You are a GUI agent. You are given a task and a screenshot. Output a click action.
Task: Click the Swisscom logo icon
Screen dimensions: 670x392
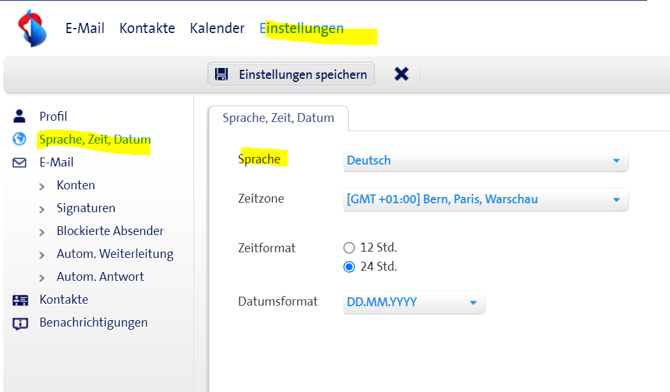(32, 29)
